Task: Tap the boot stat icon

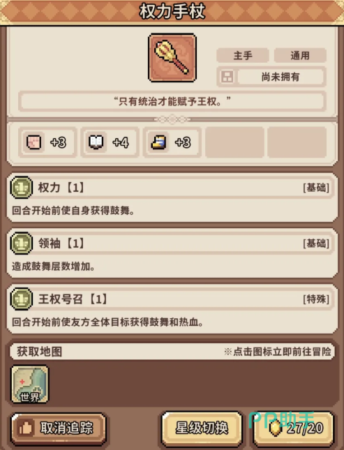Action: pyautogui.click(x=158, y=142)
